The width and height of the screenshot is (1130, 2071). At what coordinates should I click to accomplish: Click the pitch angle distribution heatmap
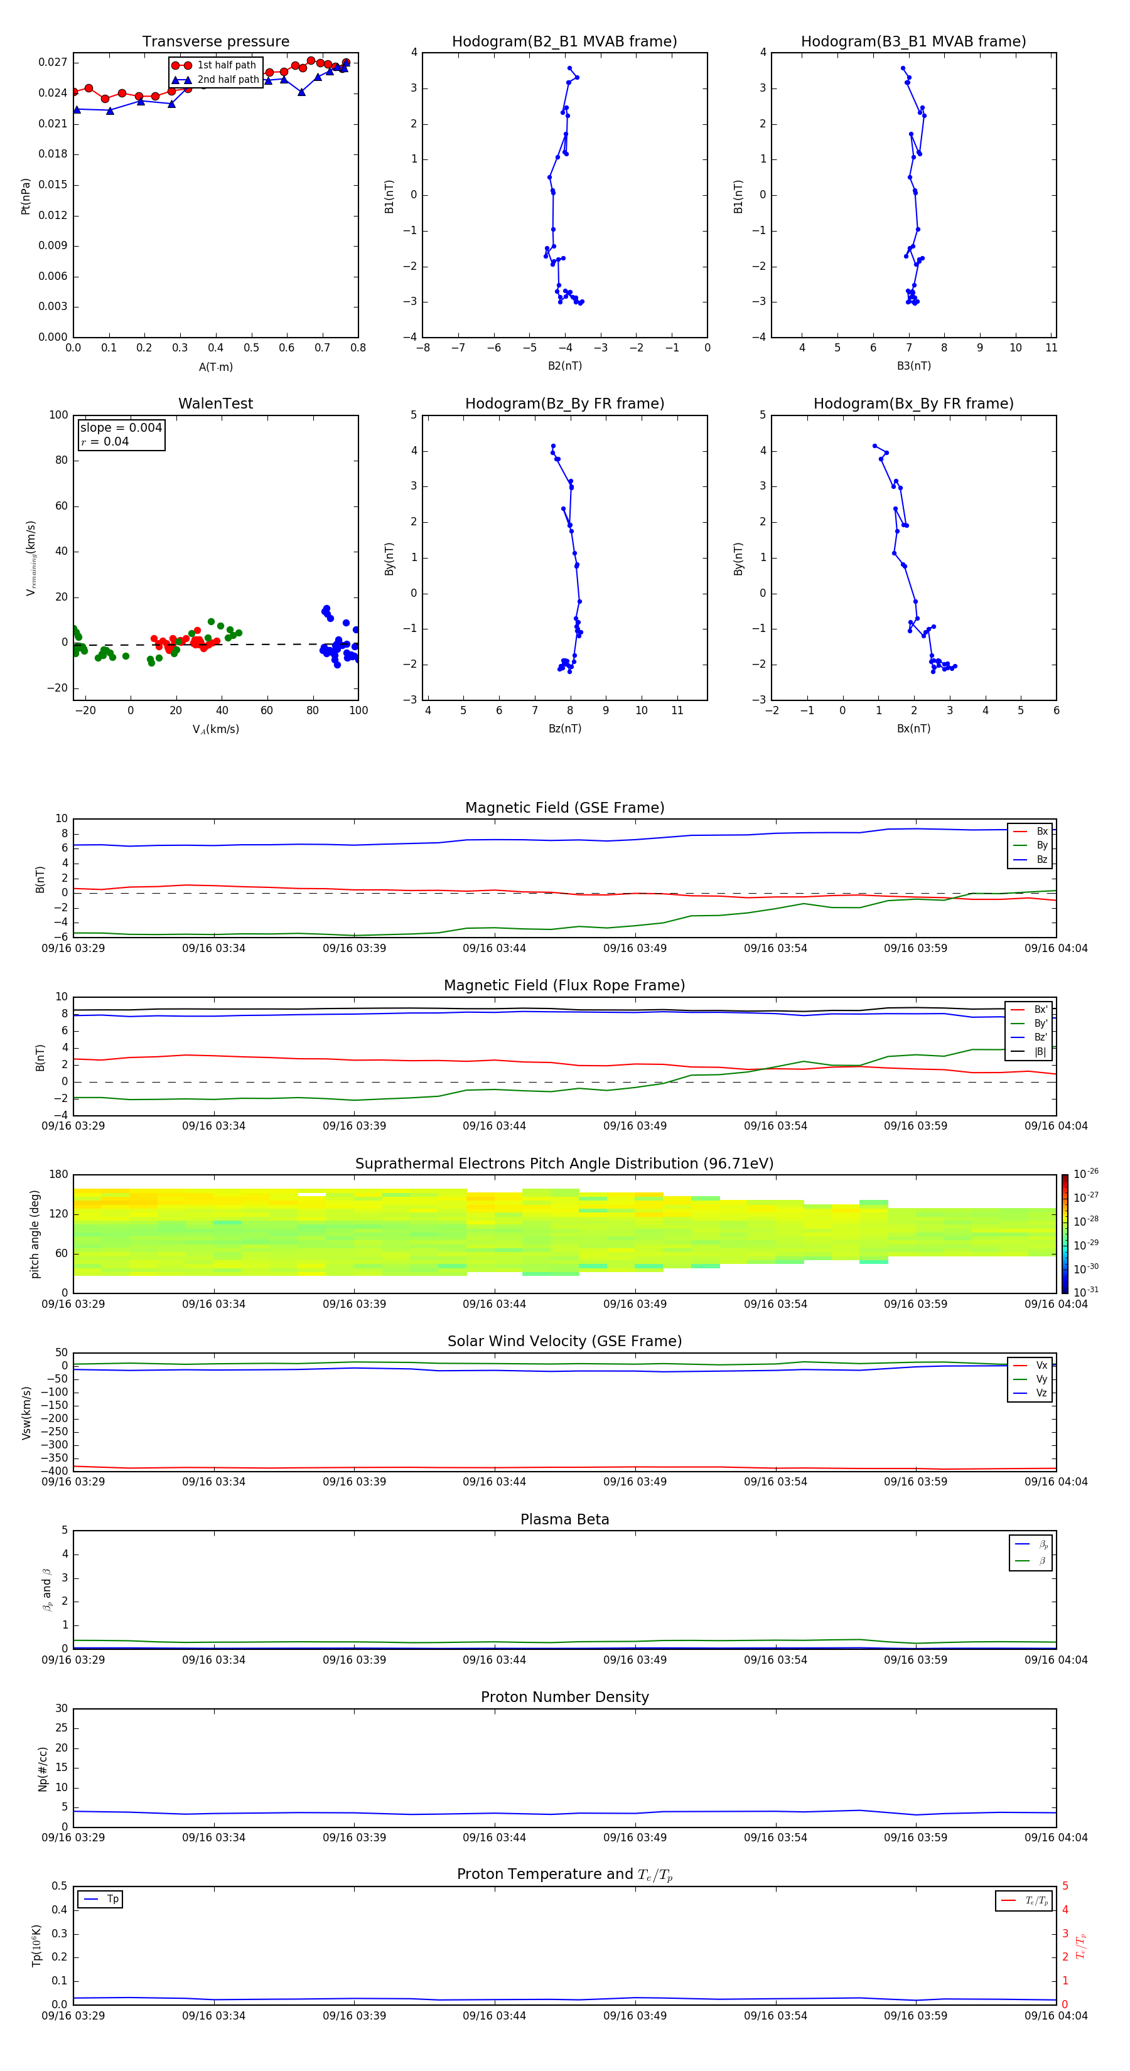pyautogui.click(x=564, y=1233)
